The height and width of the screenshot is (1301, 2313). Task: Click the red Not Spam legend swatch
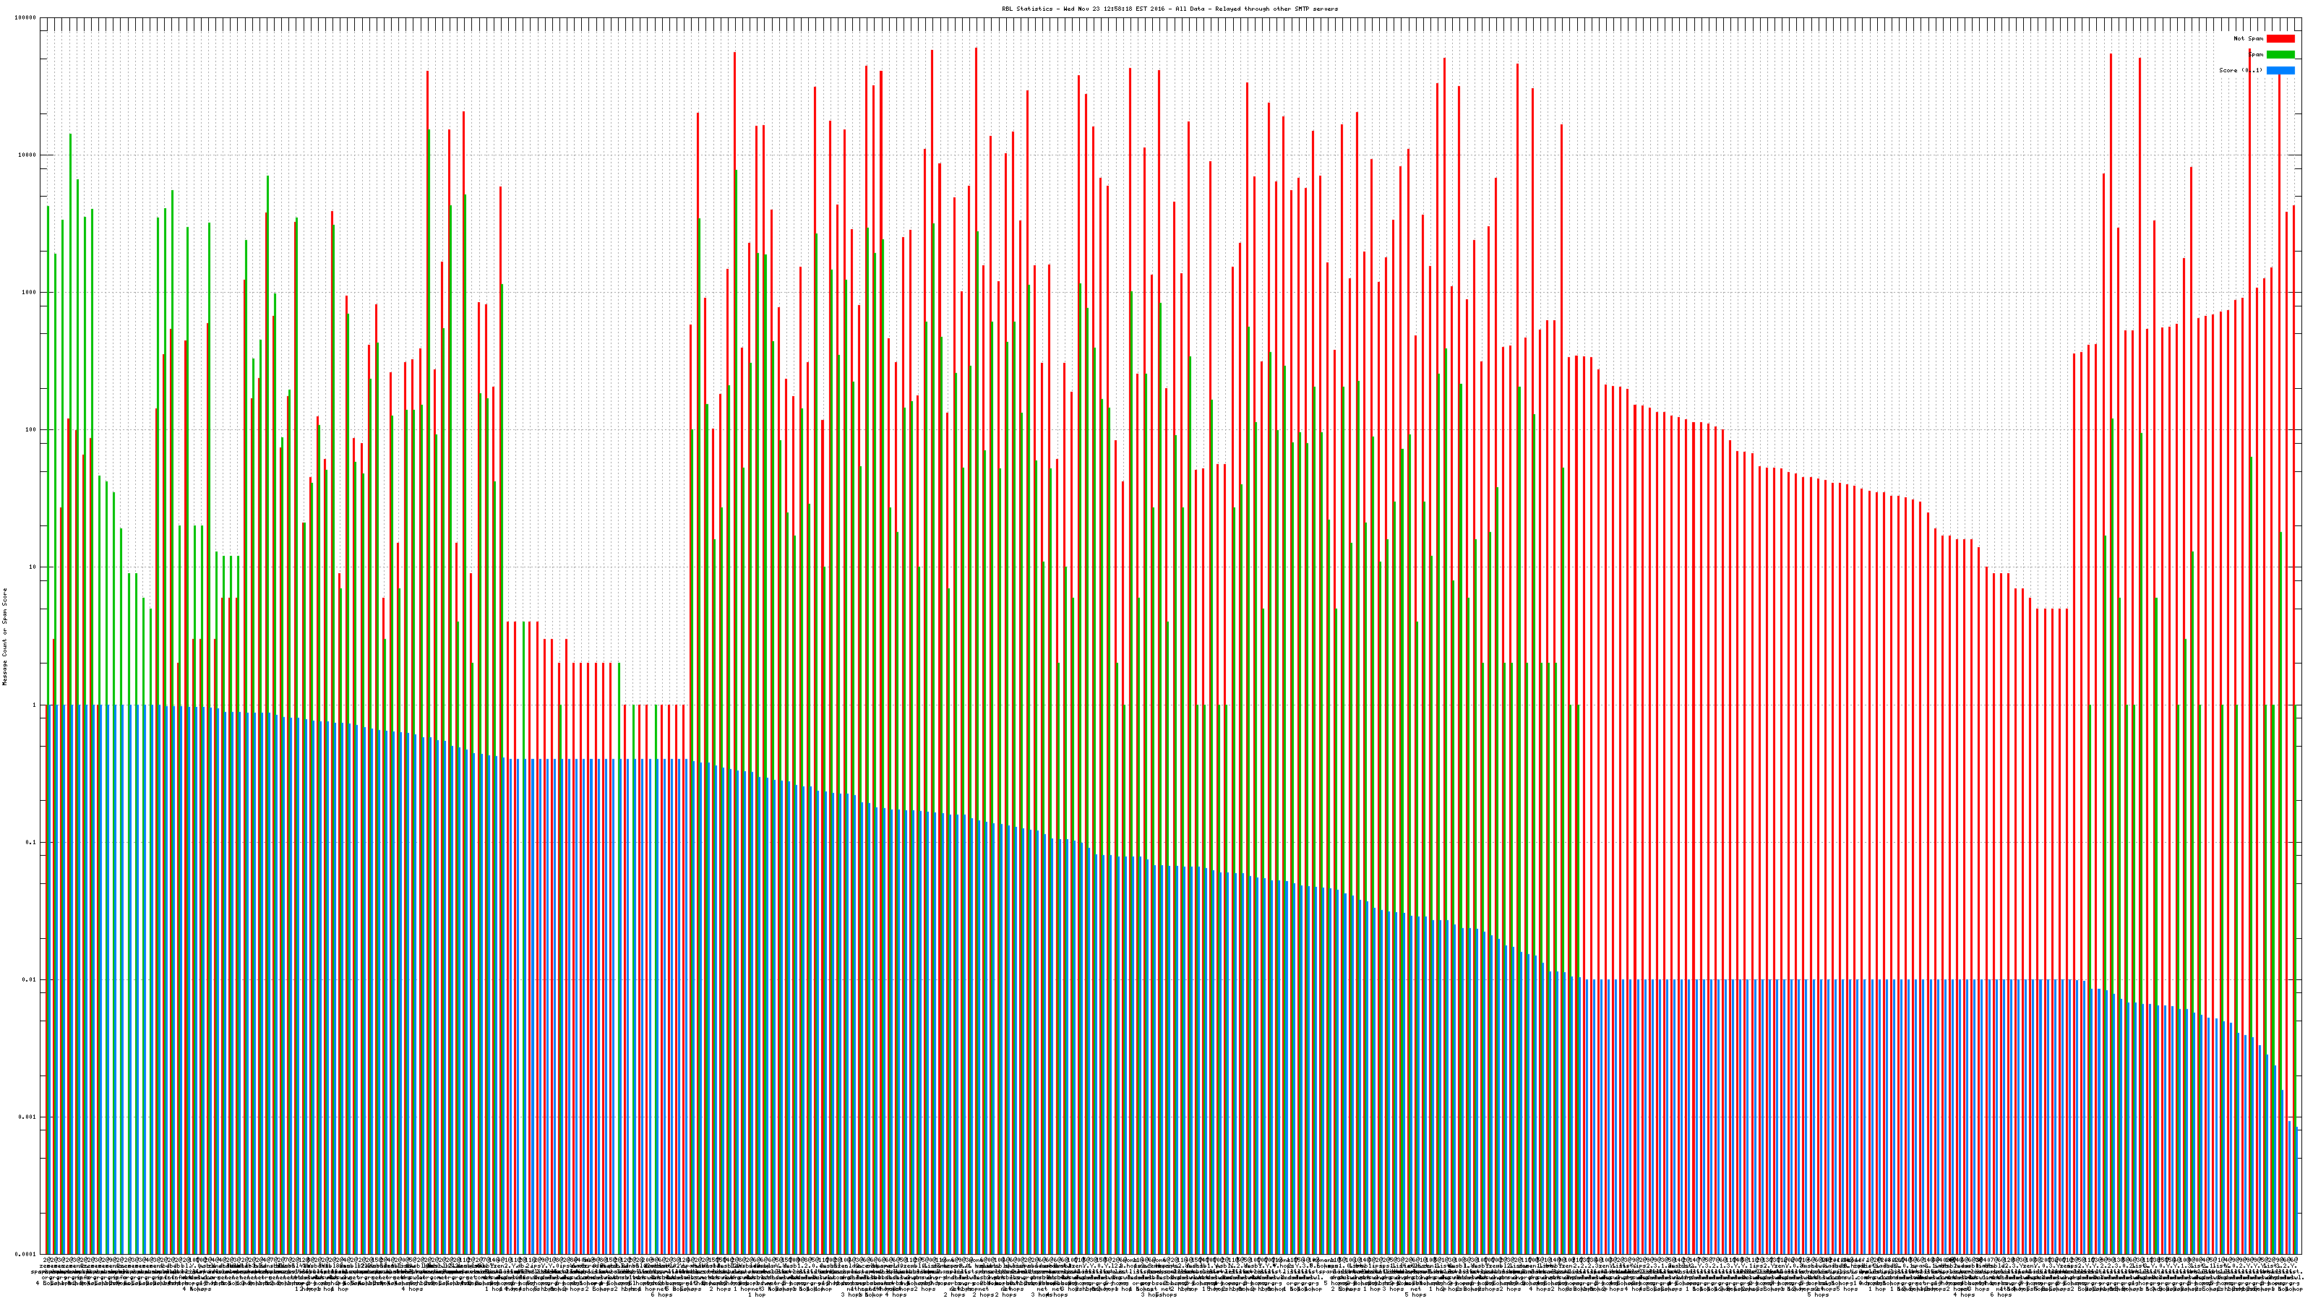tap(2280, 38)
